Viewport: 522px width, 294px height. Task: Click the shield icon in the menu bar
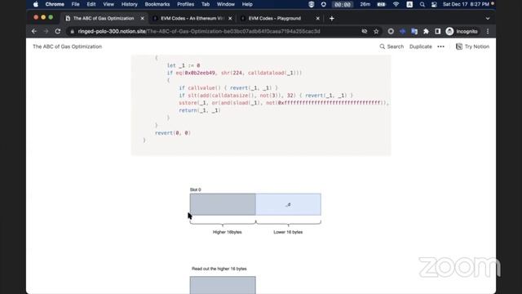[312, 4]
